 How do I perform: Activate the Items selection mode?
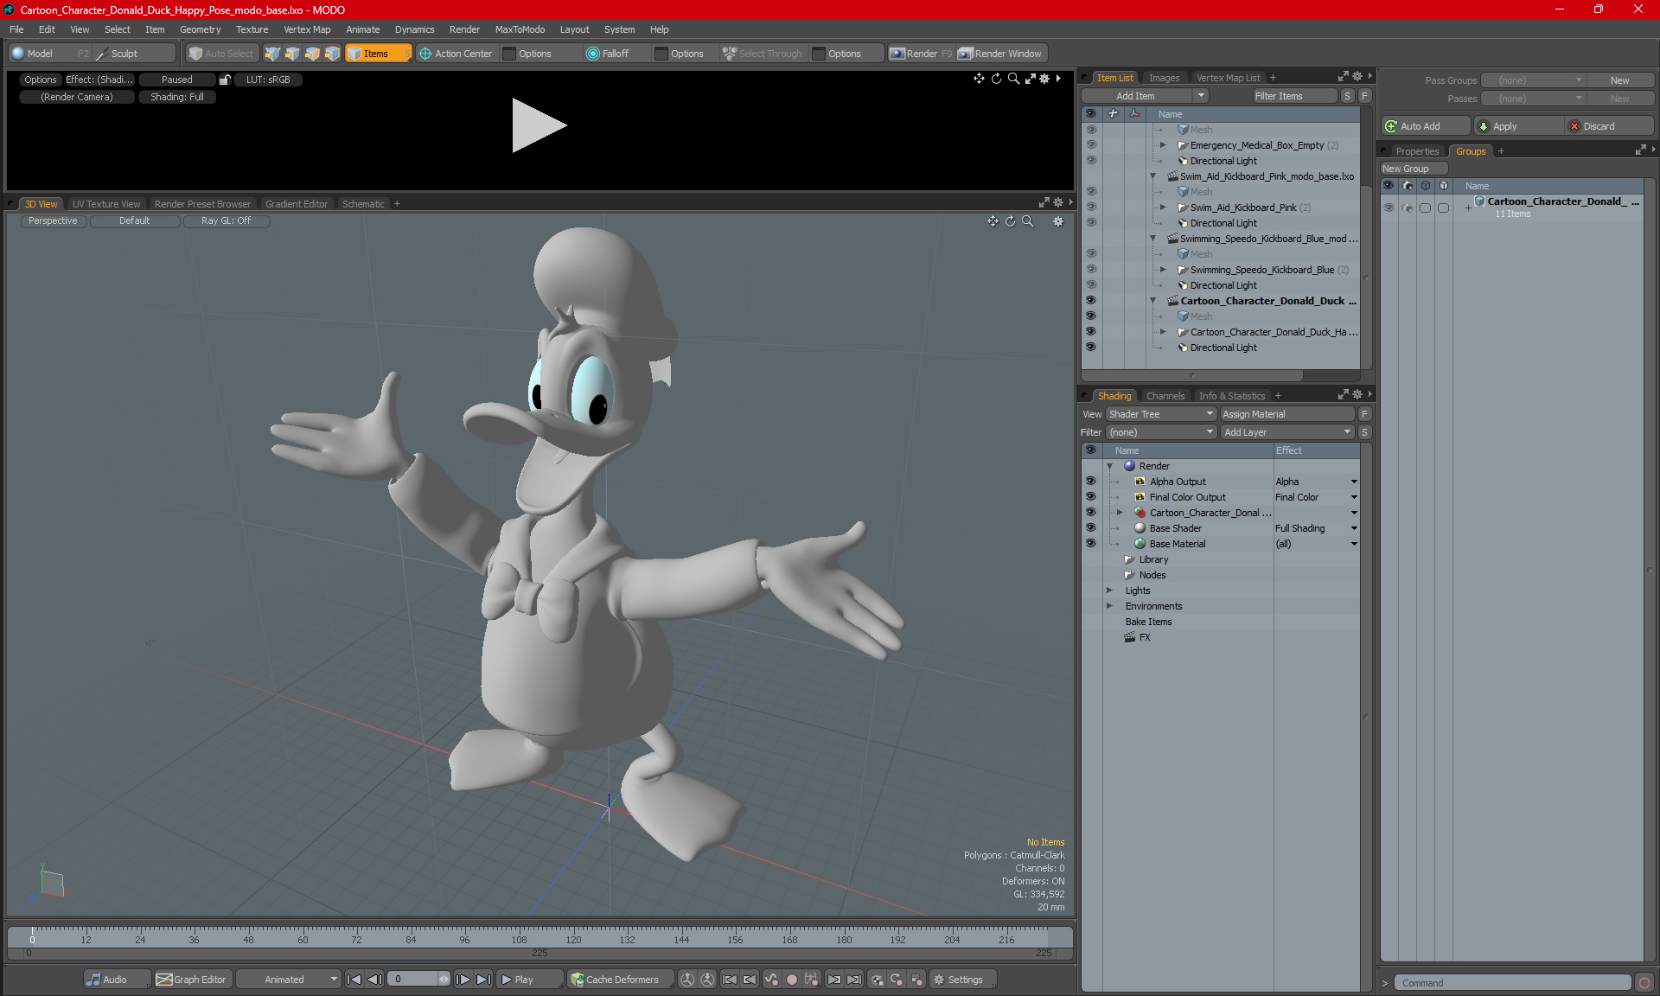point(377,54)
